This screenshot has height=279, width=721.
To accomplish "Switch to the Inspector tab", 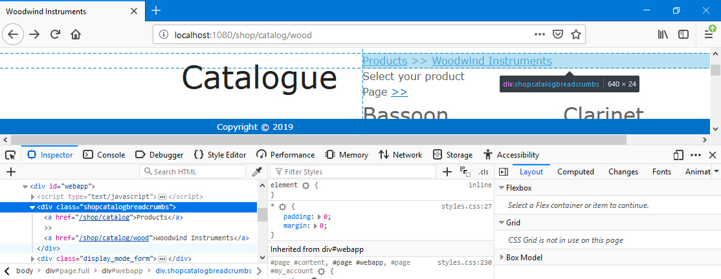I will tap(50, 155).
